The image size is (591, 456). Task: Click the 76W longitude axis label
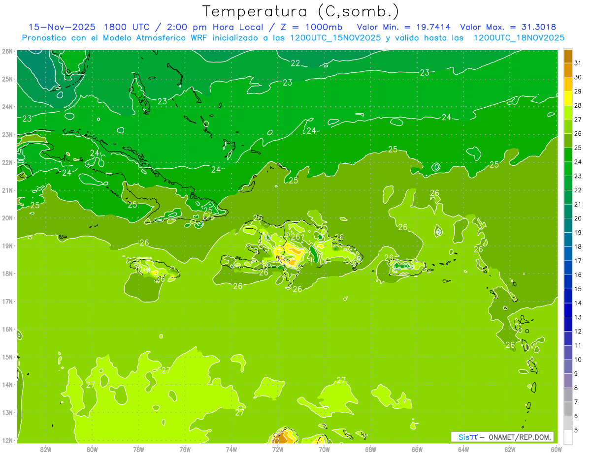point(185,449)
